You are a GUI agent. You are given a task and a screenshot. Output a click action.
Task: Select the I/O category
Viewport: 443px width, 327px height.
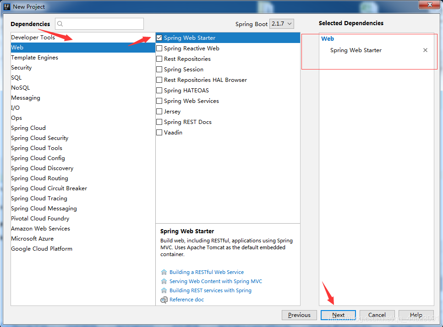[x=83, y=108]
